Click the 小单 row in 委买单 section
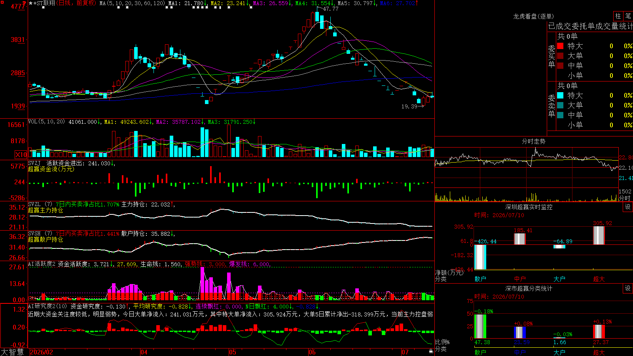633x356 pixels. [x=594, y=76]
